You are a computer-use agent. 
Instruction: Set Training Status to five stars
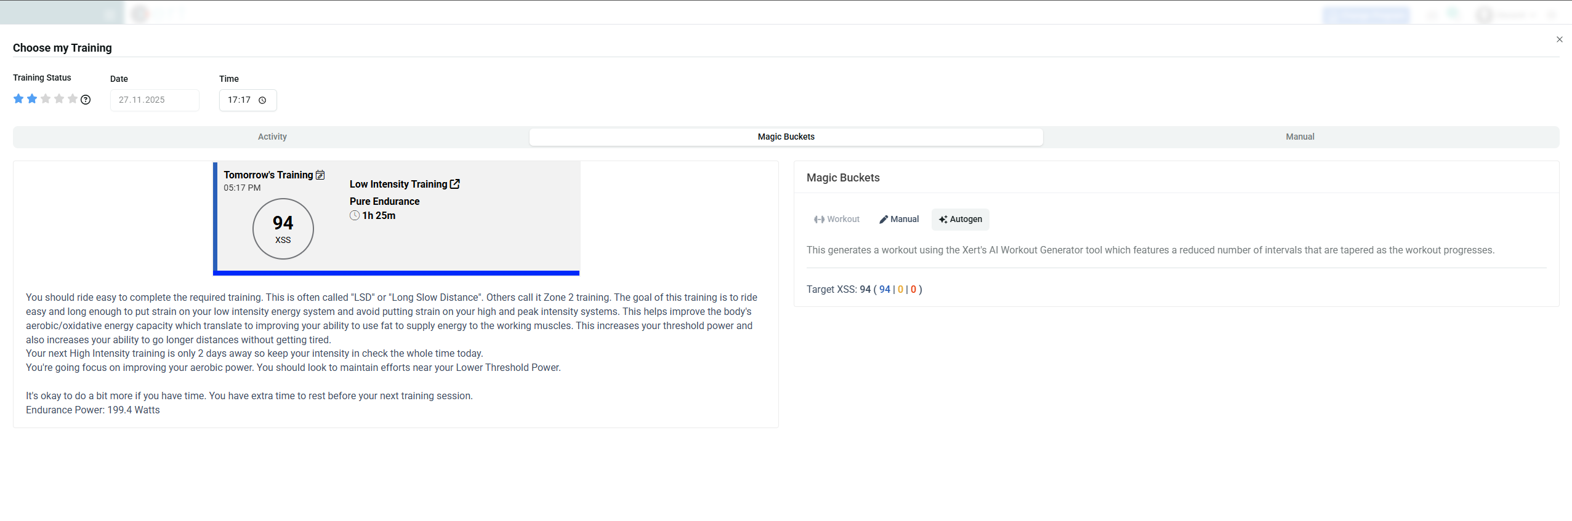pyautogui.click(x=73, y=99)
